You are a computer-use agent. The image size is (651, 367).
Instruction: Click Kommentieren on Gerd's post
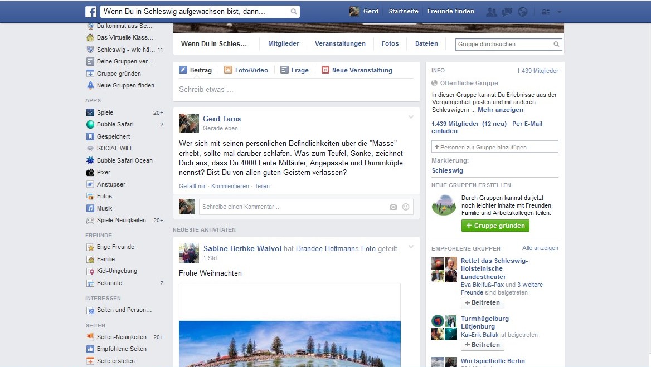pos(230,186)
